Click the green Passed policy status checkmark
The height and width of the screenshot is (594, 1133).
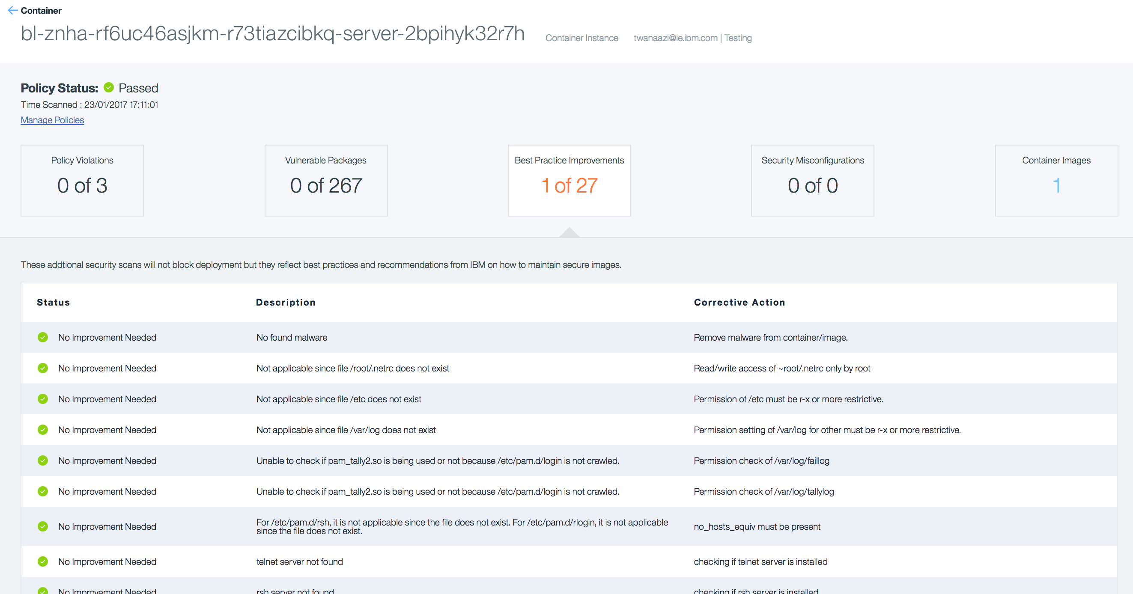pyautogui.click(x=109, y=87)
